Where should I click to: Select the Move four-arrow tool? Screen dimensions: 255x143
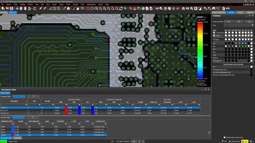[x=17, y=8]
